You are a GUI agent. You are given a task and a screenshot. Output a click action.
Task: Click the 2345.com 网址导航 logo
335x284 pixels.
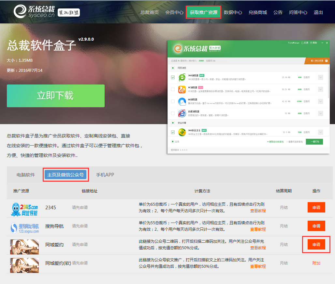24,209
